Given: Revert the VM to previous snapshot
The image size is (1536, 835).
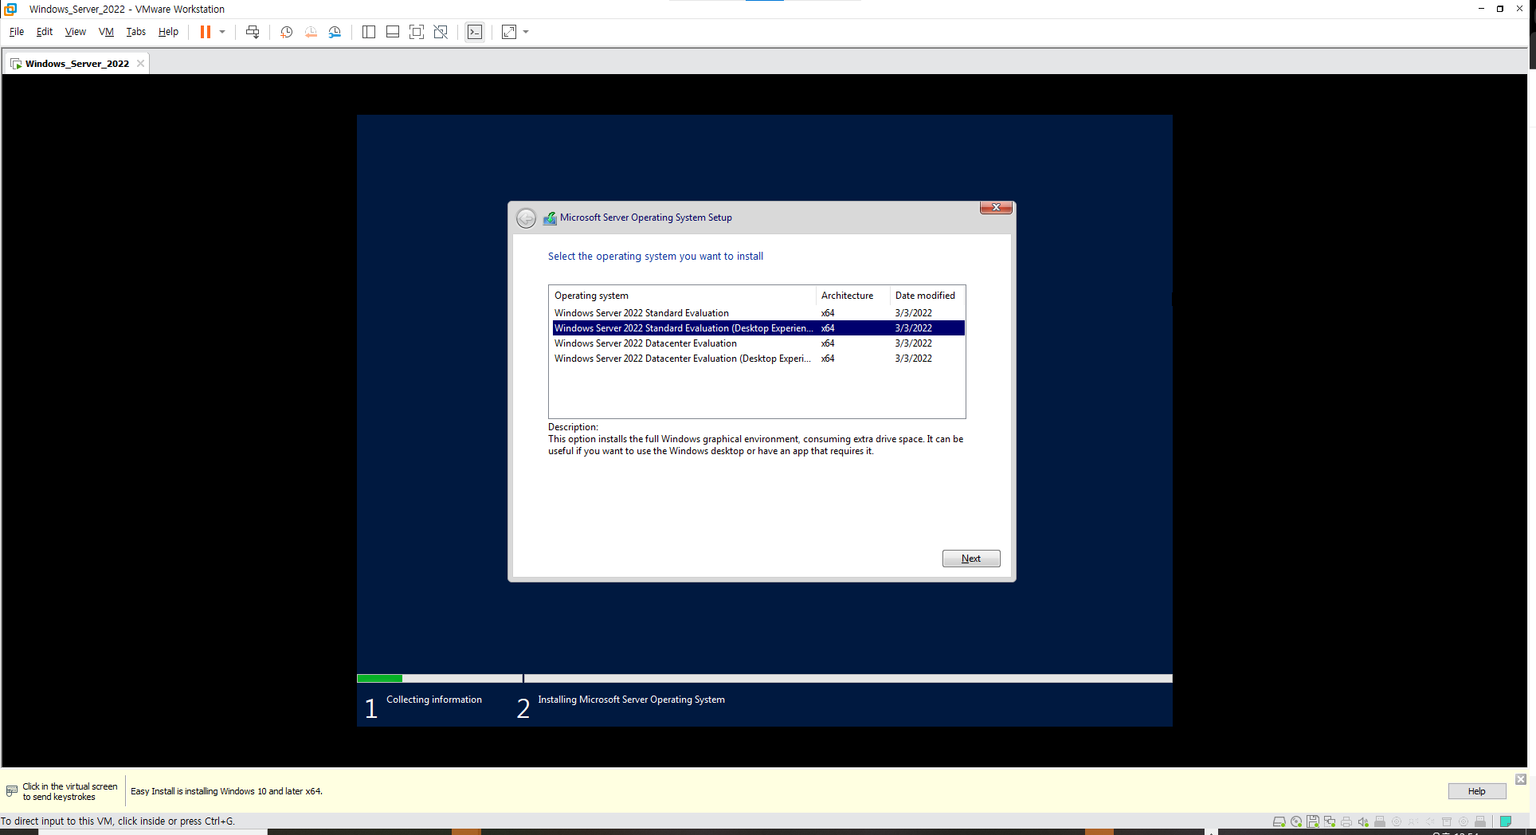Looking at the screenshot, I should (311, 32).
